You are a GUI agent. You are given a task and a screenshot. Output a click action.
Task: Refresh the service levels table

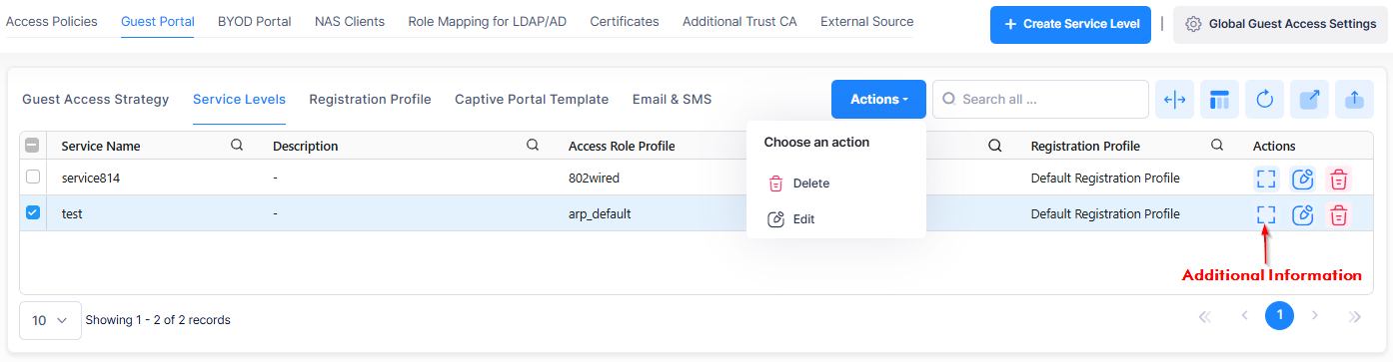click(x=1264, y=100)
